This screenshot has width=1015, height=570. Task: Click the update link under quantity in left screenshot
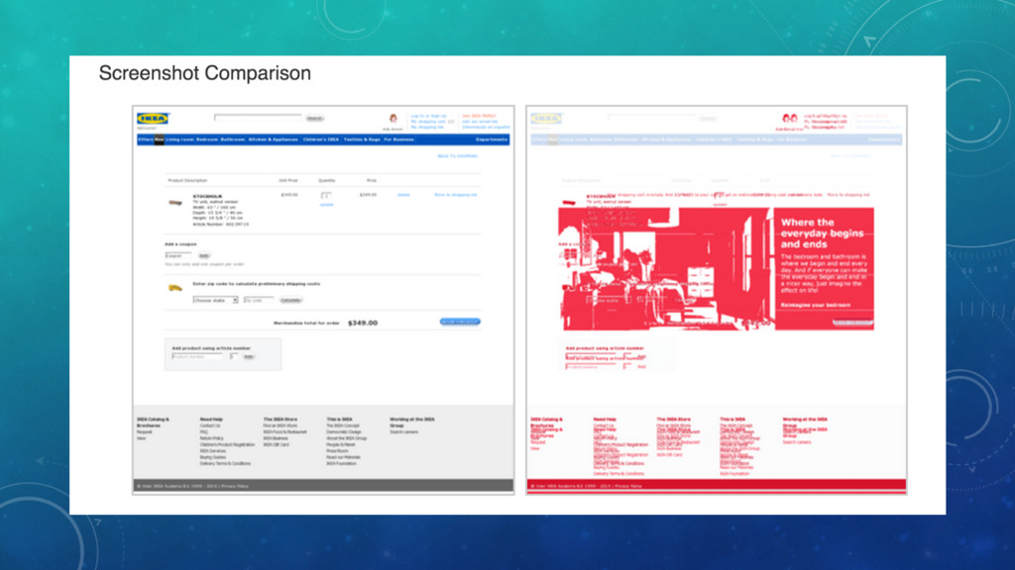(326, 204)
